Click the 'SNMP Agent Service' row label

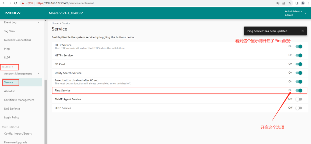68,99
